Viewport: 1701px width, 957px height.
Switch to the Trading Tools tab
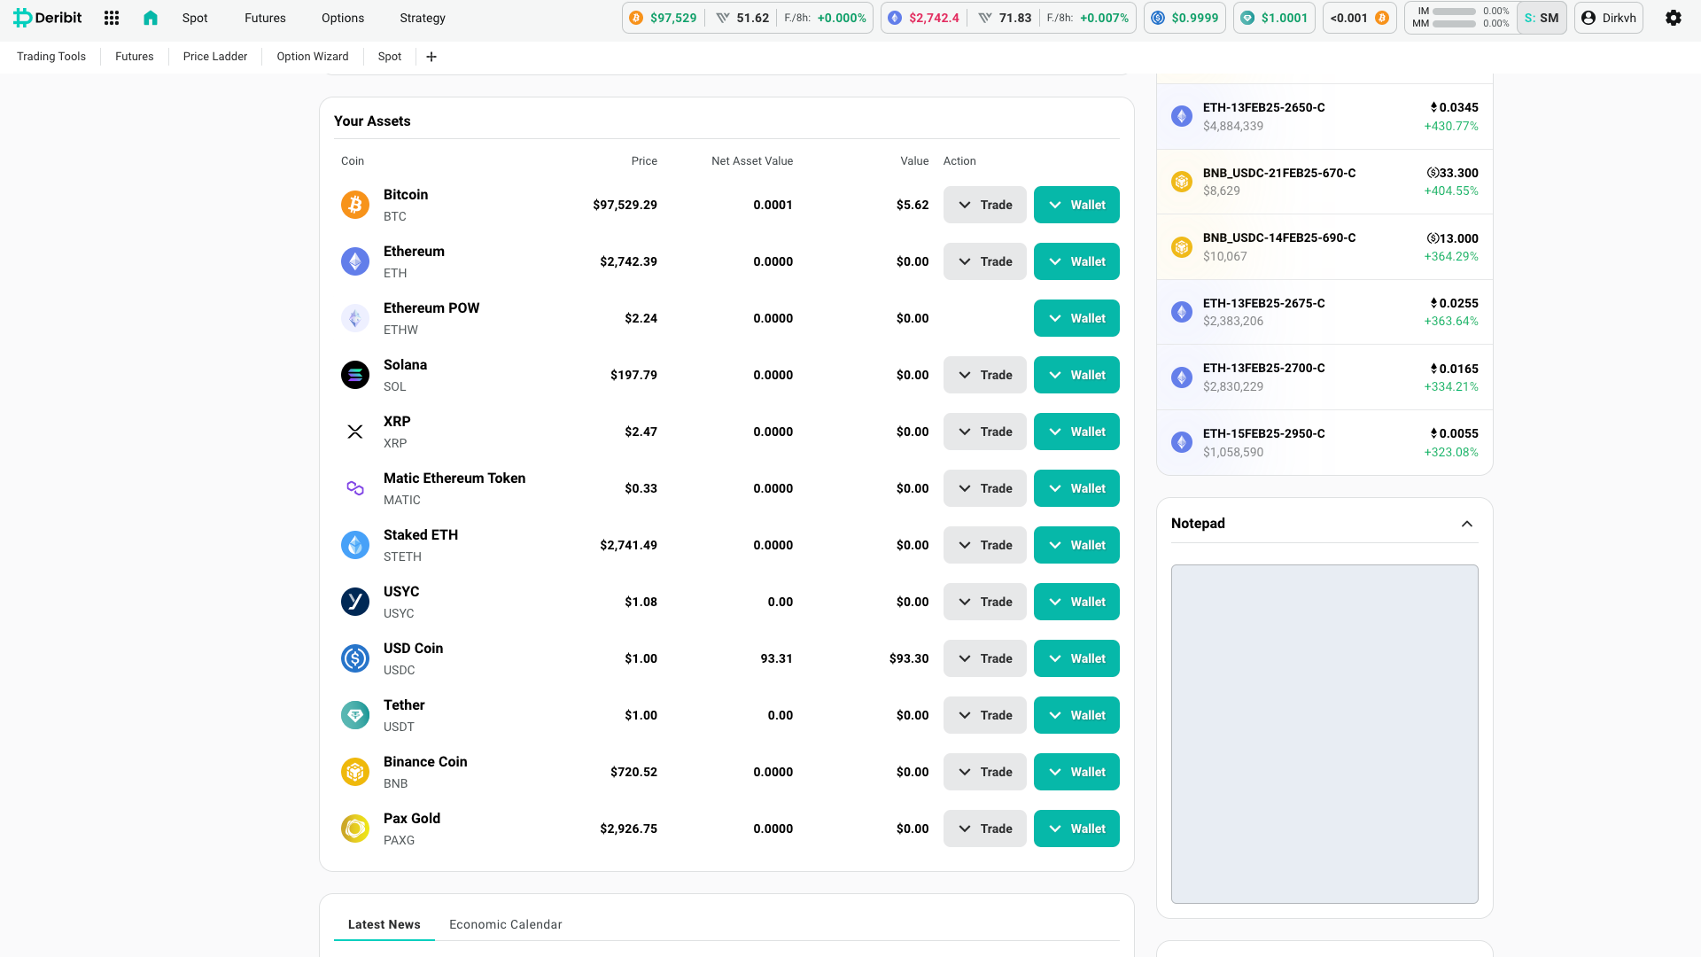51,57
